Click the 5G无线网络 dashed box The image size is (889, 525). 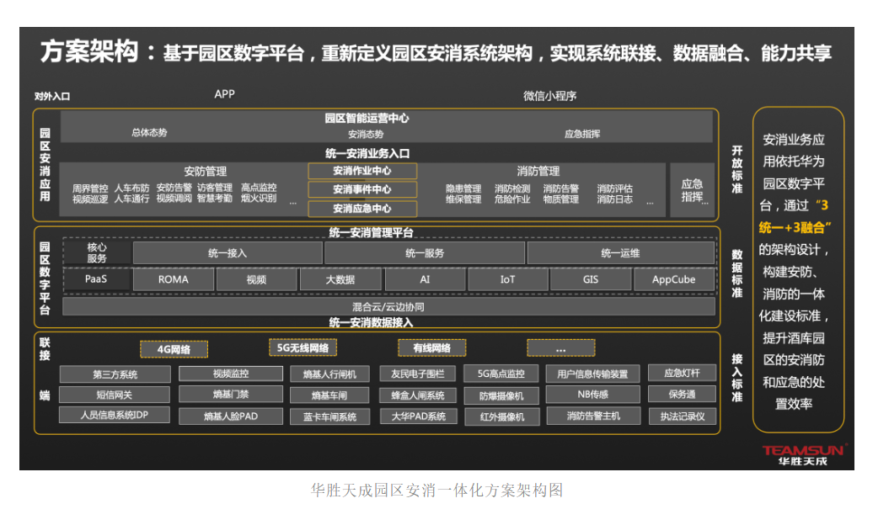pyautogui.click(x=303, y=347)
